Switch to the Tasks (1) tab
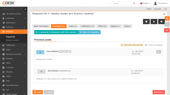 (73, 26)
